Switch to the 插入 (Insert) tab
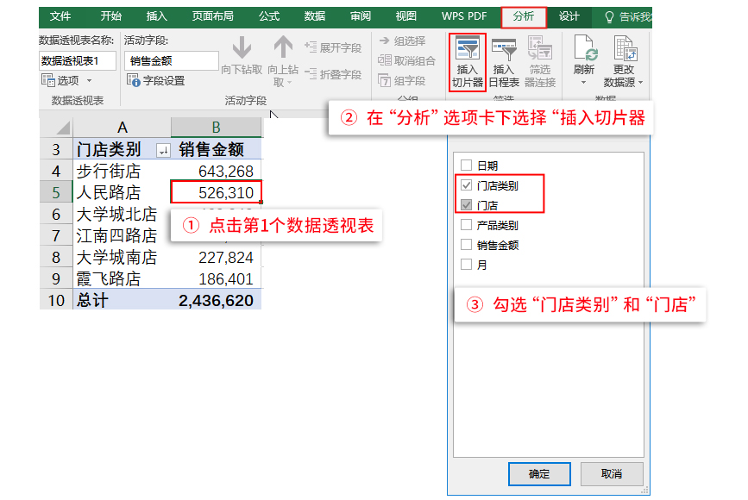 coord(156,16)
